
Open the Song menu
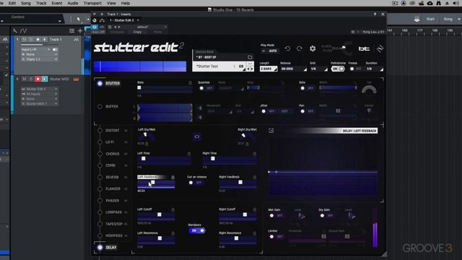point(26,3)
